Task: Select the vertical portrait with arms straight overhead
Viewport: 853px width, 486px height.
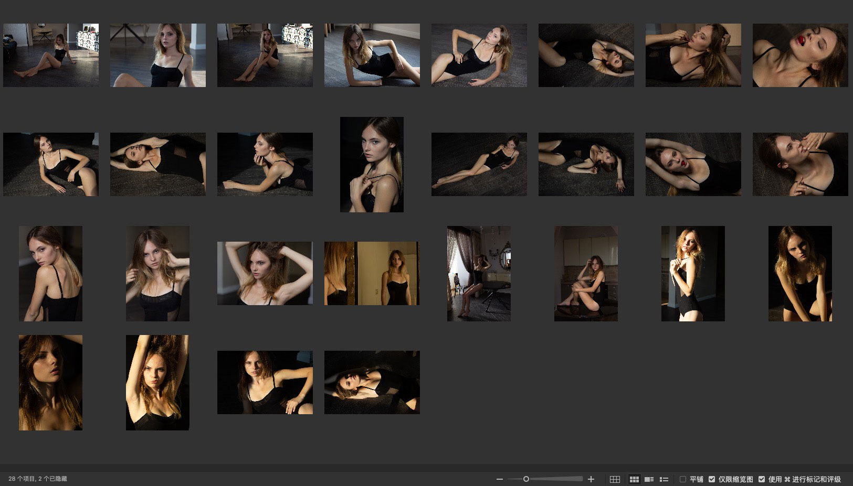Action: 157,382
